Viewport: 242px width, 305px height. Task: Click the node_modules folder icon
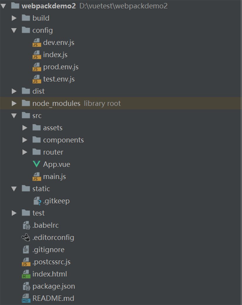point(26,103)
